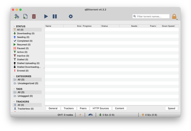
Task: Select All (0) under Tags
Action: point(27,92)
